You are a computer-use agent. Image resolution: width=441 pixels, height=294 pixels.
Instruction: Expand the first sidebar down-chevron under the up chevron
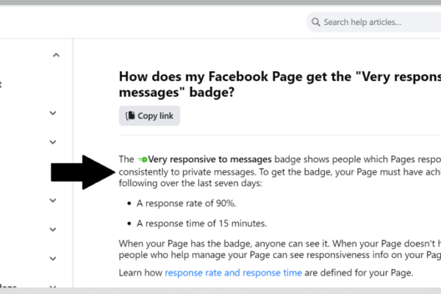tap(53, 113)
